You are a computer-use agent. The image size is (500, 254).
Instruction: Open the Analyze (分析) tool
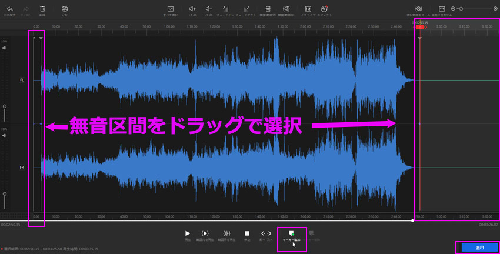click(65, 9)
